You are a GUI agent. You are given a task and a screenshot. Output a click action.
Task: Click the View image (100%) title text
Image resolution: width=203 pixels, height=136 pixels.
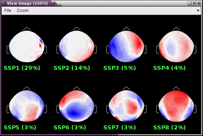[27, 3]
